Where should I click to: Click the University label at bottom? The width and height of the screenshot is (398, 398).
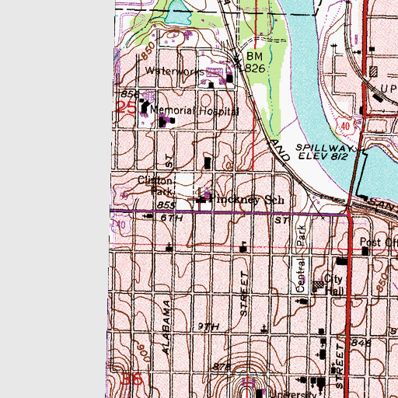click(x=292, y=394)
